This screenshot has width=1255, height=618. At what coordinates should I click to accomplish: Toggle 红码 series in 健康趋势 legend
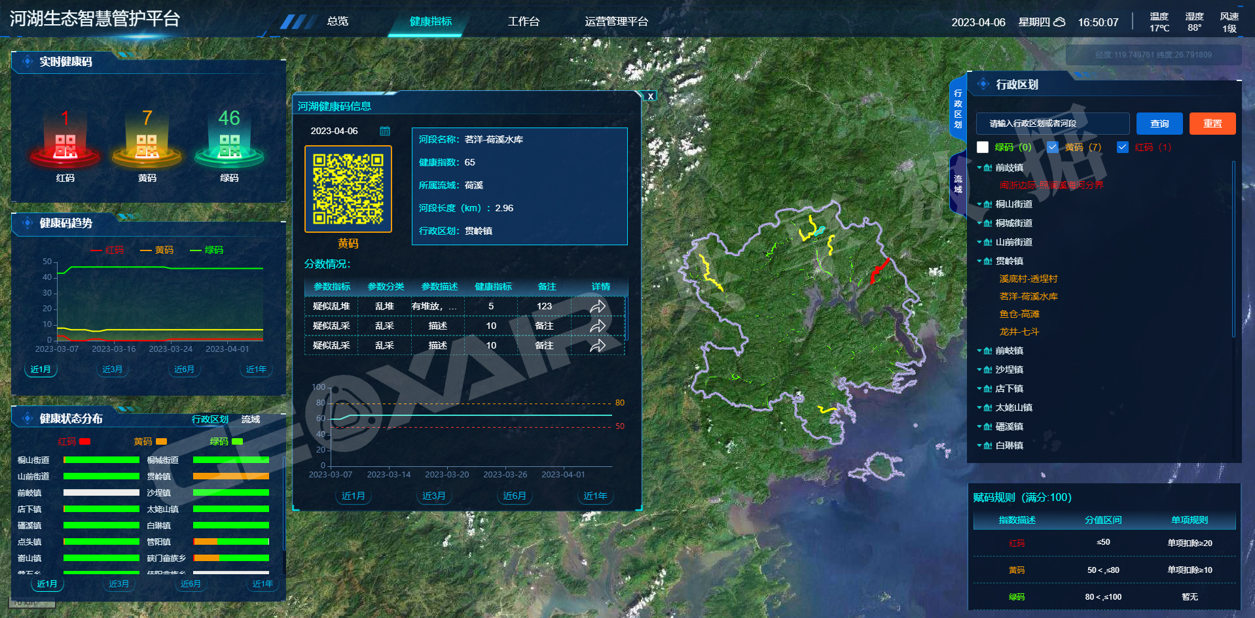click(x=107, y=250)
